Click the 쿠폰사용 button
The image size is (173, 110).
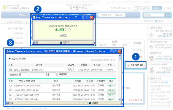pyautogui.click(x=63, y=74)
